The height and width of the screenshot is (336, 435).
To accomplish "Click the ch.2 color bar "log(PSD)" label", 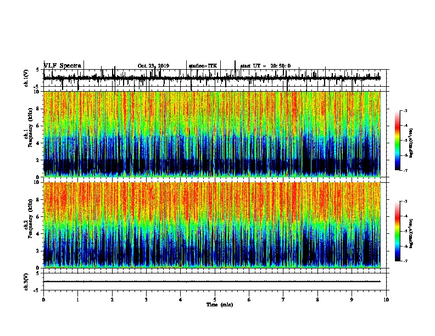I will [x=411, y=233].
